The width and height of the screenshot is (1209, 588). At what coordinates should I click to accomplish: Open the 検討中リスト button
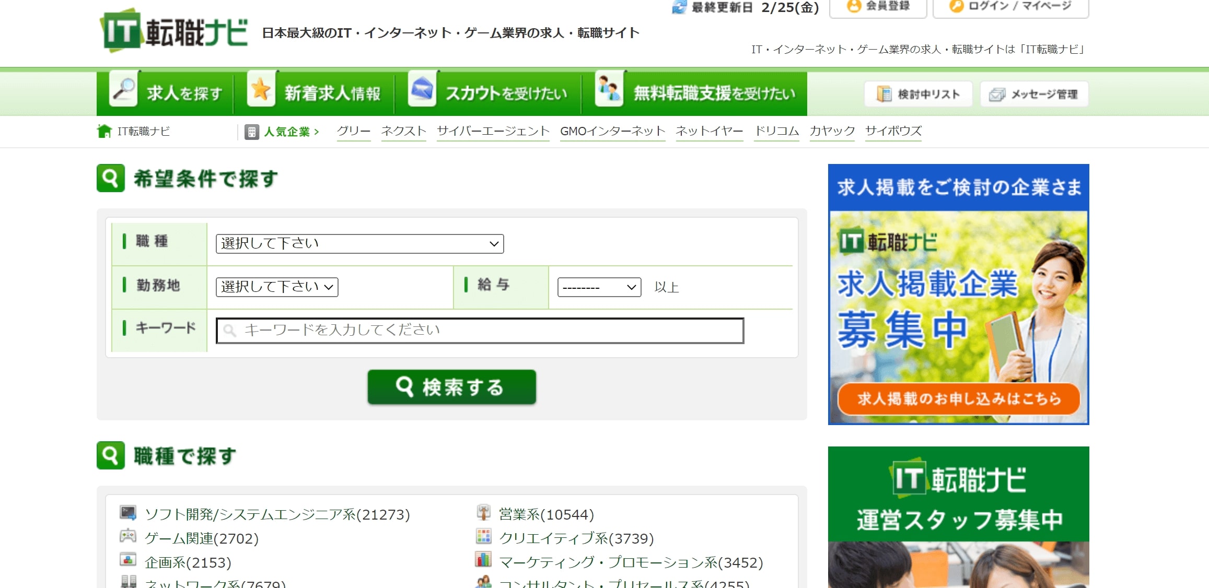(919, 94)
